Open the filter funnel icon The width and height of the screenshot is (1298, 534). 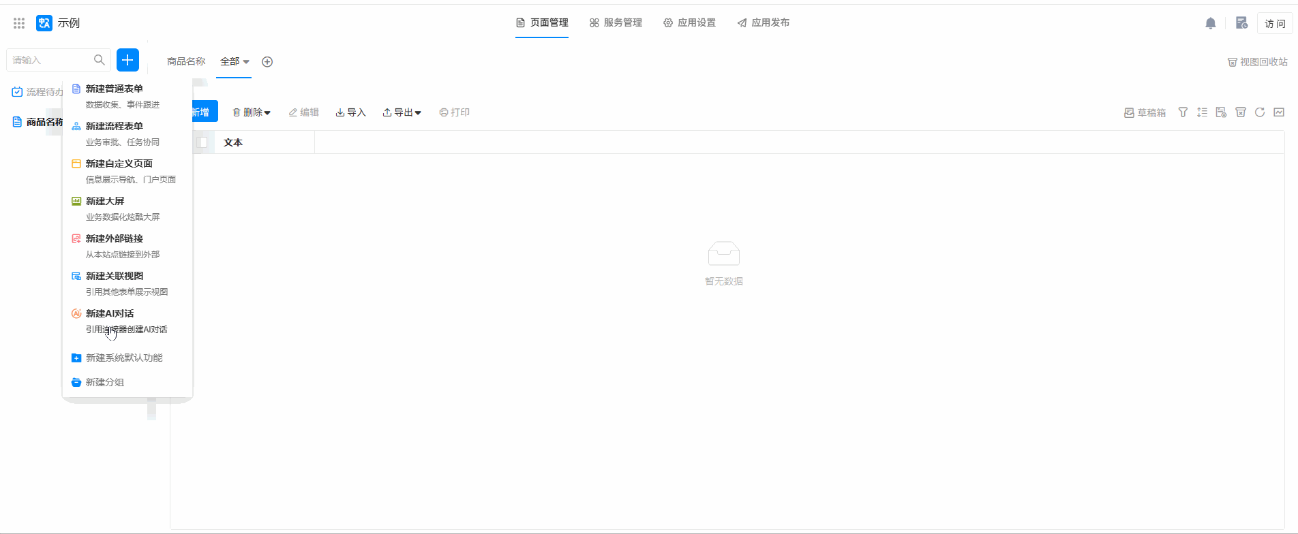click(x=1183, y=112)
